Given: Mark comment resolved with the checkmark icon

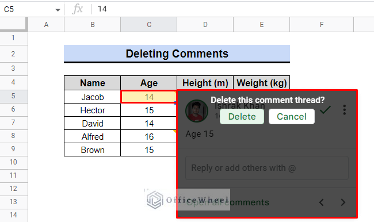Looking at the screenshot, I should (x=325, y=110).
